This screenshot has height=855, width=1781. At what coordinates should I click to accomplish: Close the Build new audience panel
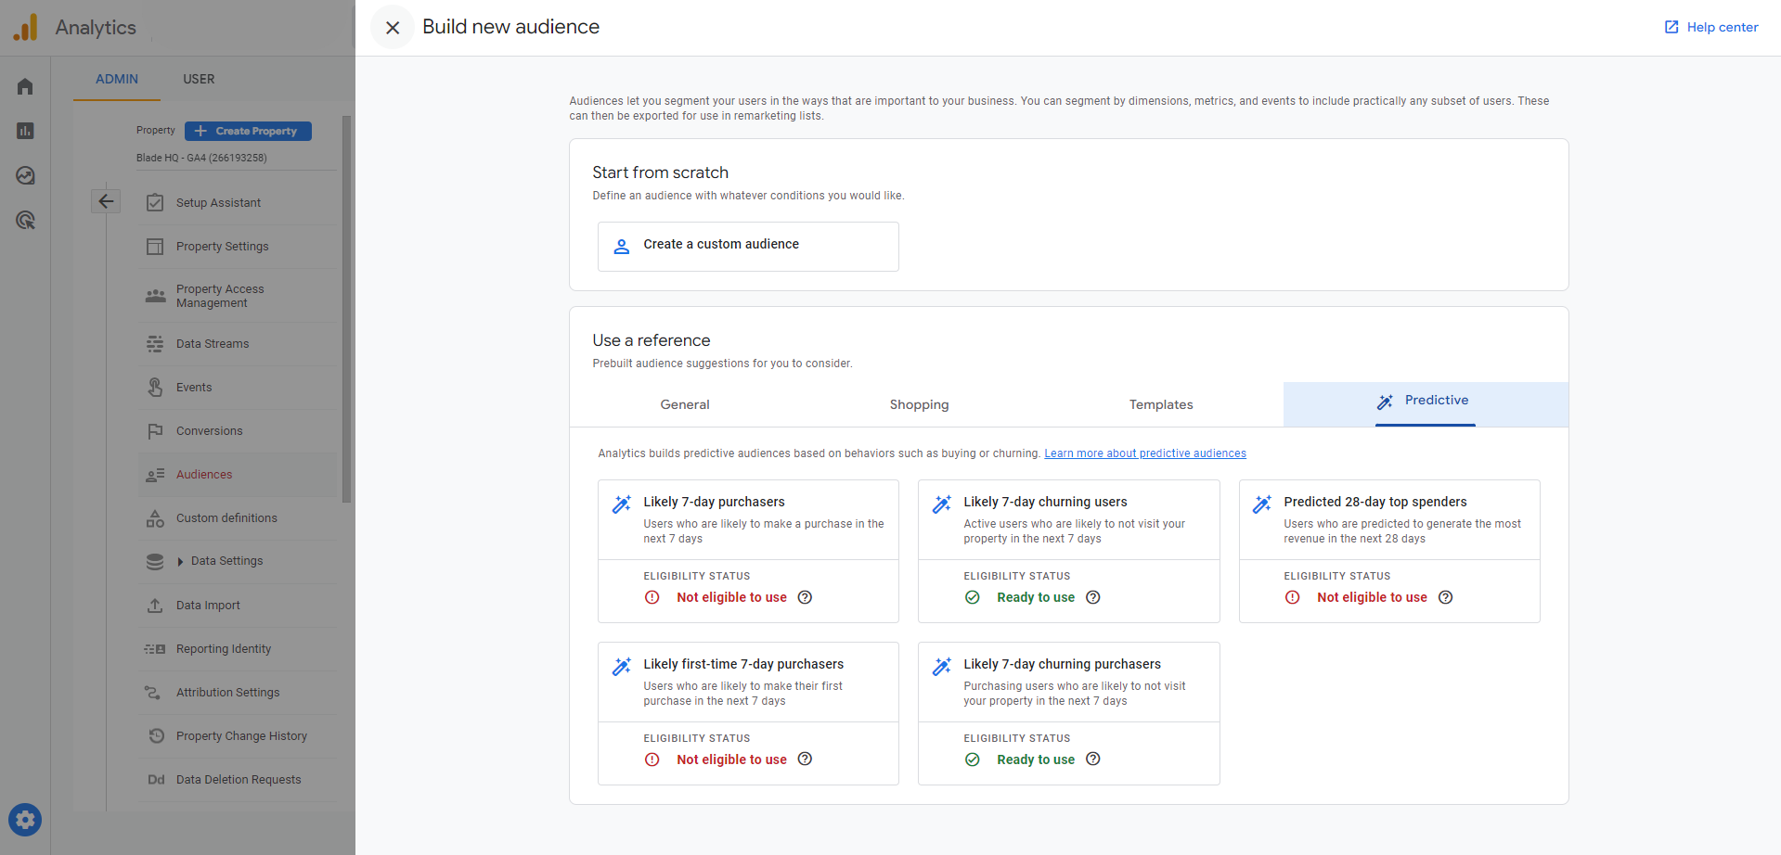pyautogui.click(x=393, y=28)
